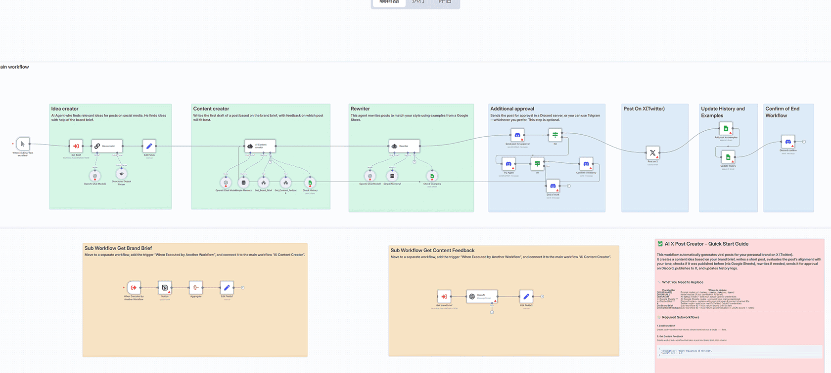Open the Aggregate node
This screenshot has height=373, width=831.
coord(196,288)
